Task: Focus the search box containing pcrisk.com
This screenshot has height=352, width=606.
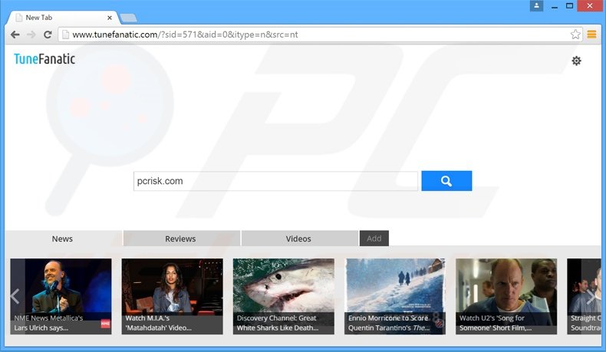Action: click(x=275, y=181)
